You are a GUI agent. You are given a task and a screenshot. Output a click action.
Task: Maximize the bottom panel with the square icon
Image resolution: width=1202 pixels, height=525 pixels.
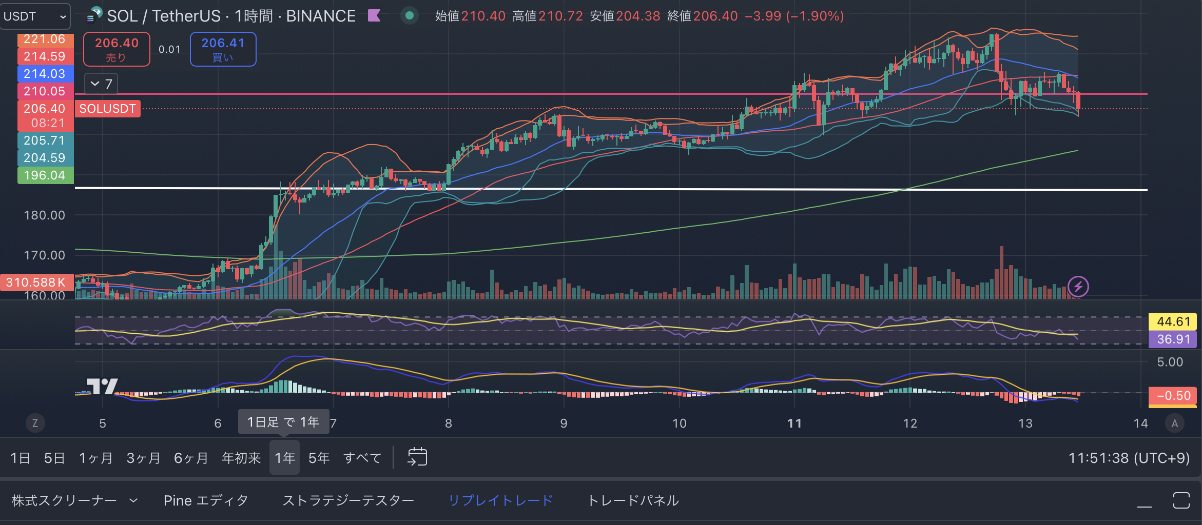[1181, 500]
